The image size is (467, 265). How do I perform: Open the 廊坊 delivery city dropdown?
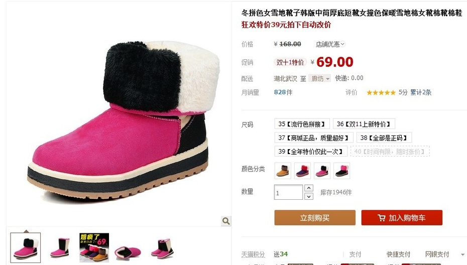click(x=319, y=78)
